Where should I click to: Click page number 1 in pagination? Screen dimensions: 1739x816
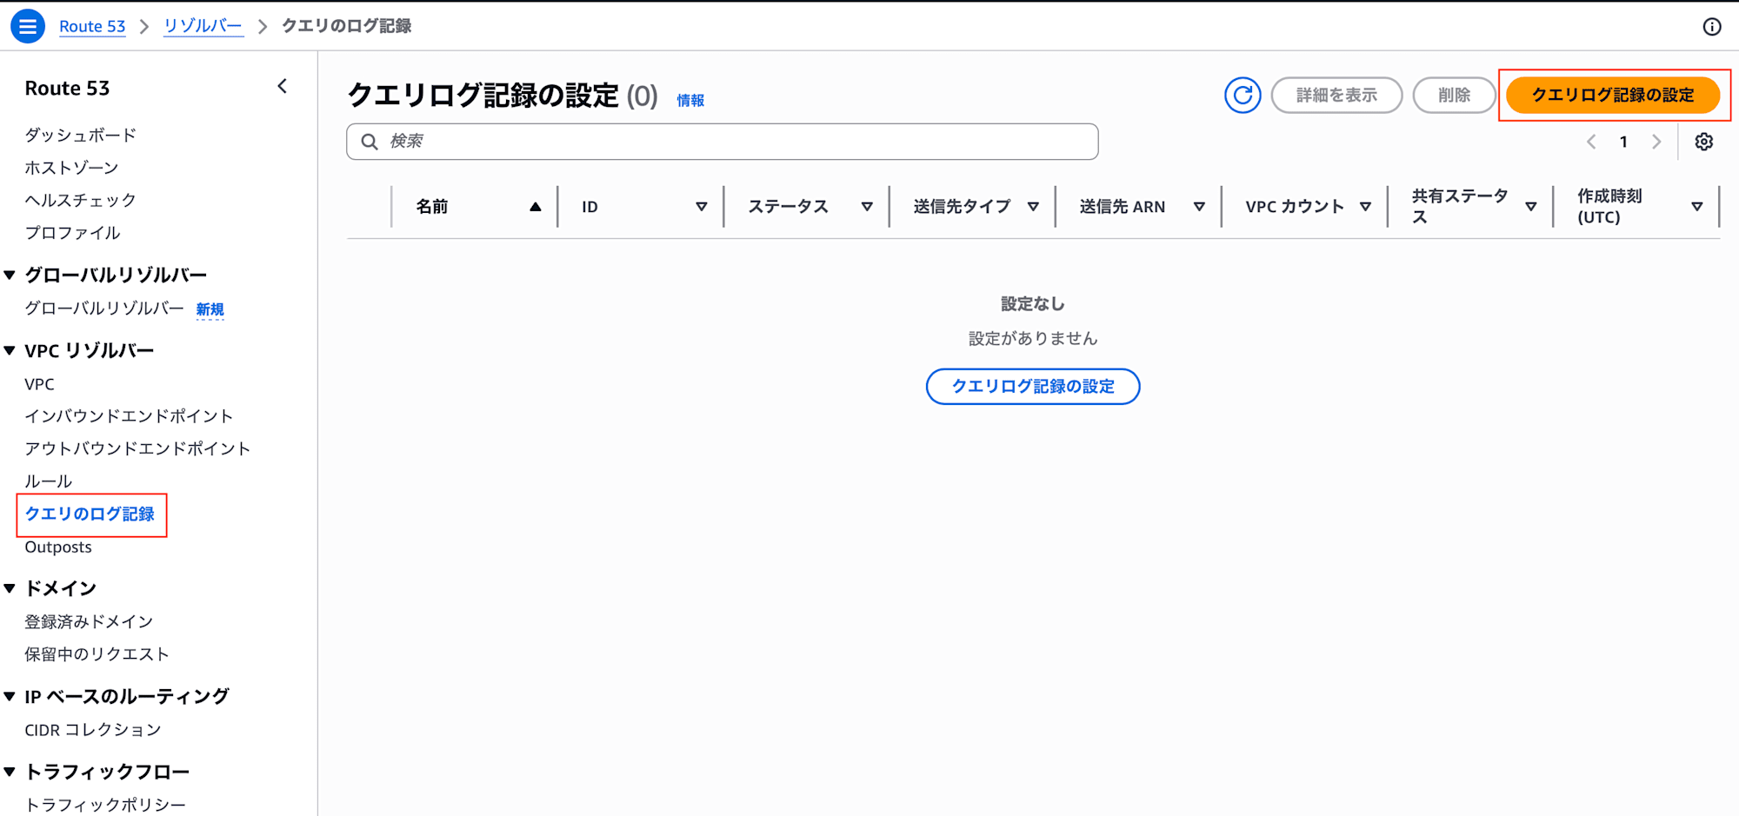click(x=1623, y=141)
